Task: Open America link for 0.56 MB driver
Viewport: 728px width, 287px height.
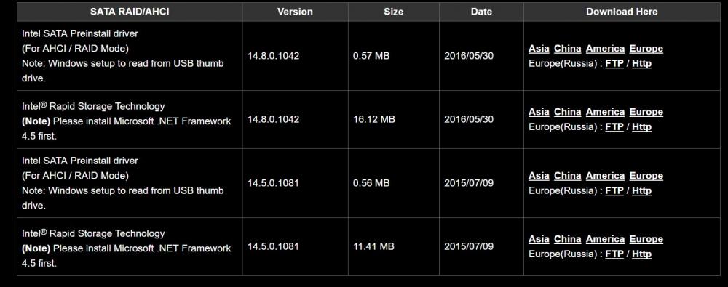Action: click(x=606, y=176)
